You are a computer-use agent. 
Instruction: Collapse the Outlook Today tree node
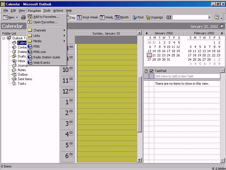(x=4, y=38)
